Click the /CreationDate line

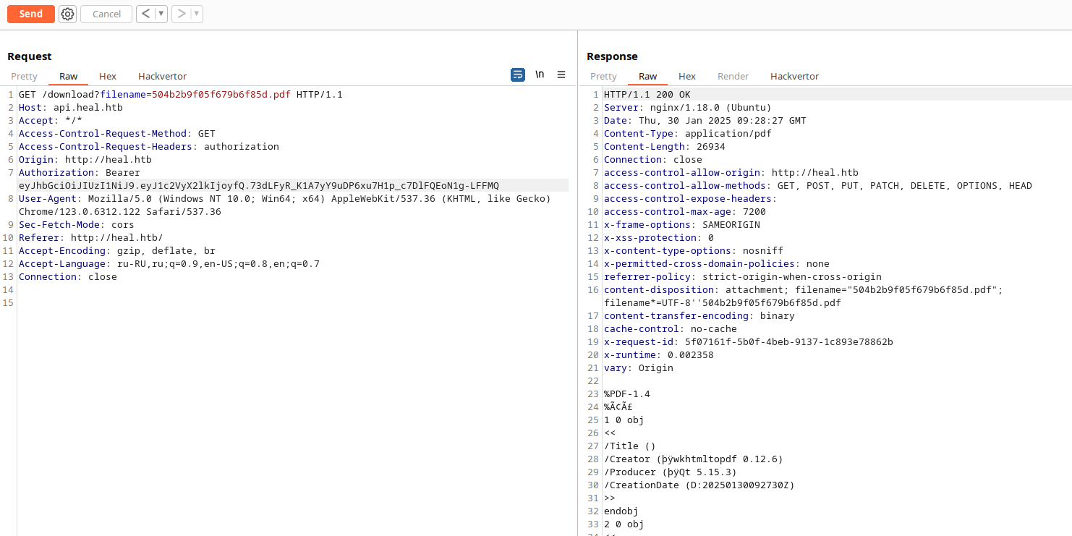(x=699, y=485)
